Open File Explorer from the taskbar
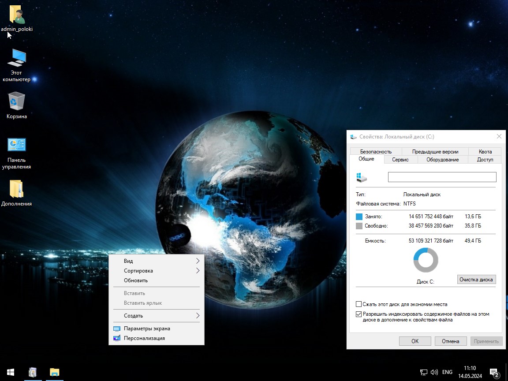Image resolution: width=508 pixels, height=381 pixels. click(54, 372)
